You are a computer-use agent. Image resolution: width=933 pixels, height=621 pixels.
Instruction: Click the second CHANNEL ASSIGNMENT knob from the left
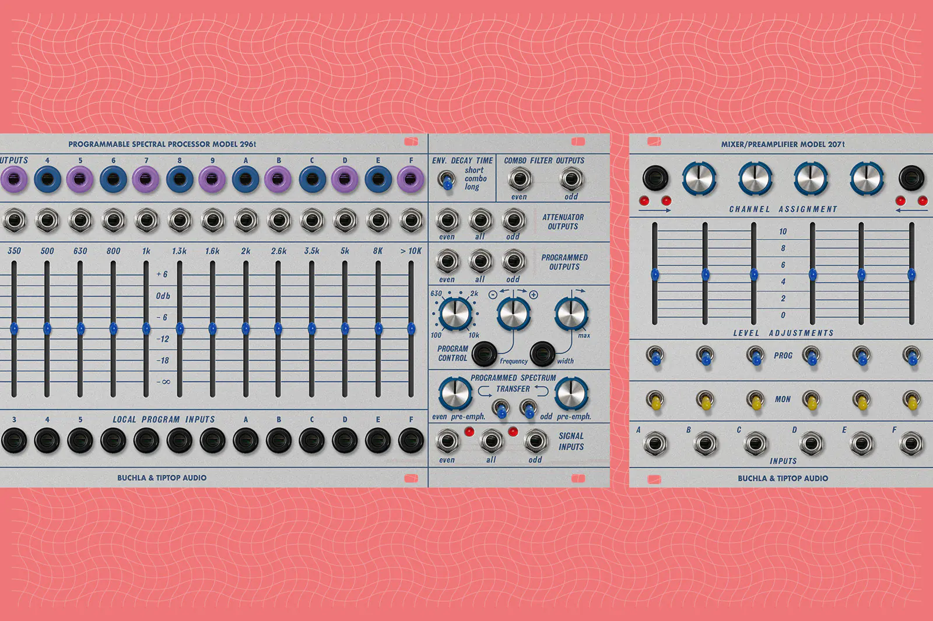tap(755, 178)
